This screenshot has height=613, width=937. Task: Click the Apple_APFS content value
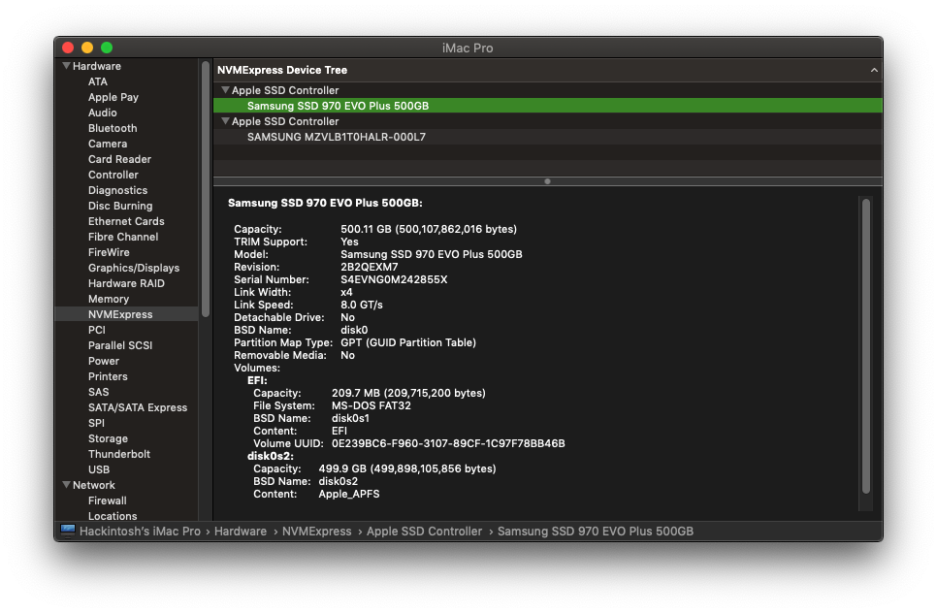coord(349,494)
